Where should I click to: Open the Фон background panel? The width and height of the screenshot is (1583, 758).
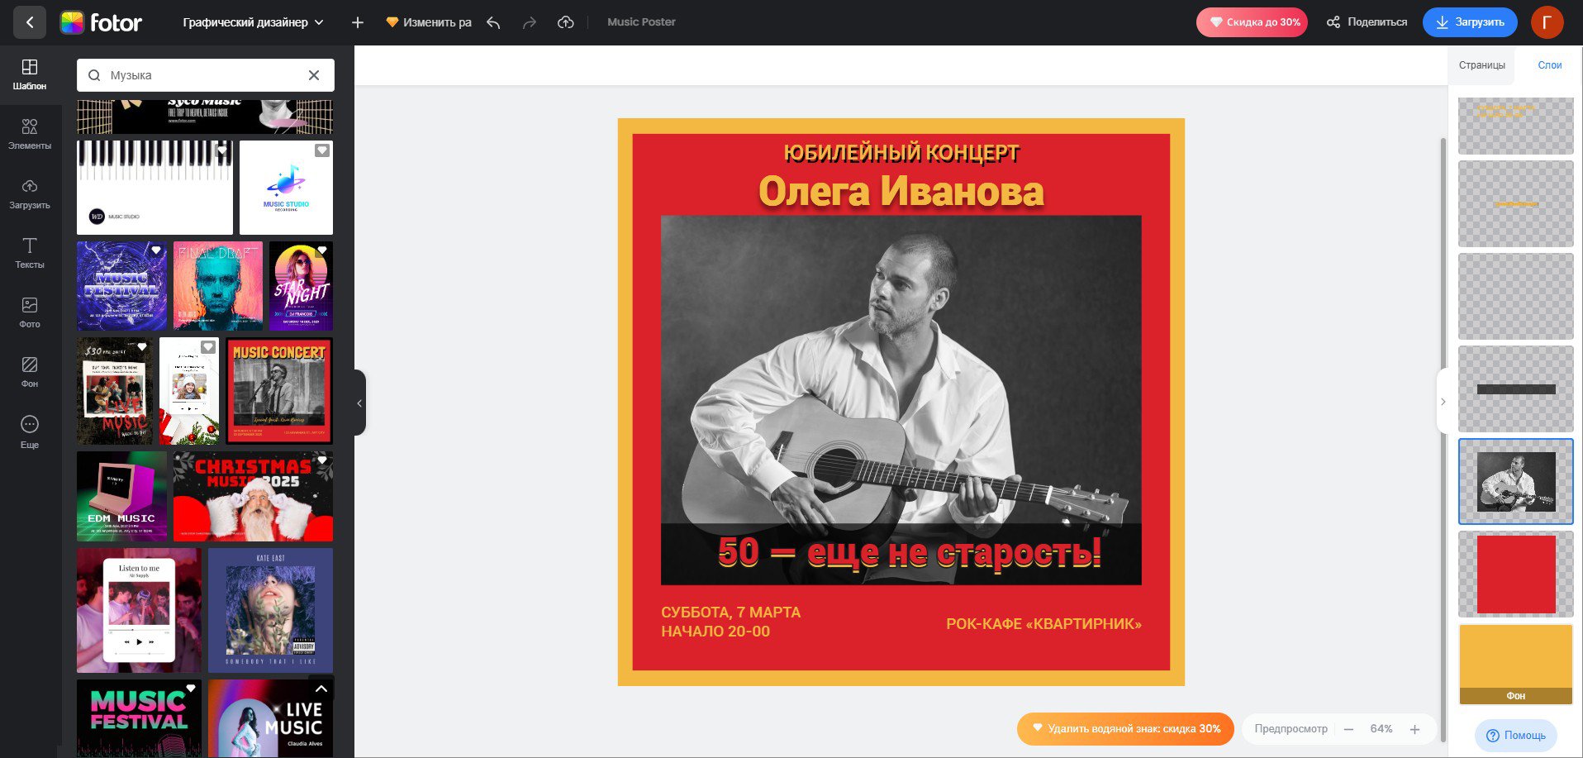[30, 372]
